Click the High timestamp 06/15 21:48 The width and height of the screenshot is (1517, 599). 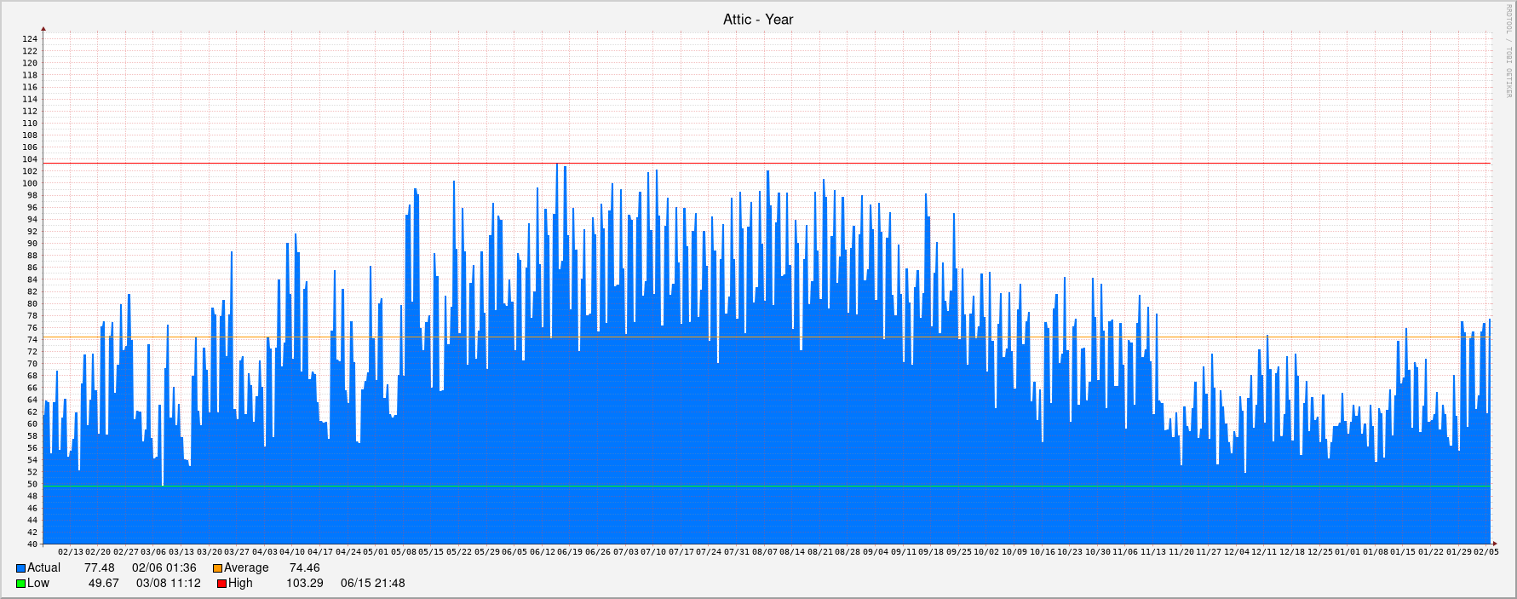(372, 584)
